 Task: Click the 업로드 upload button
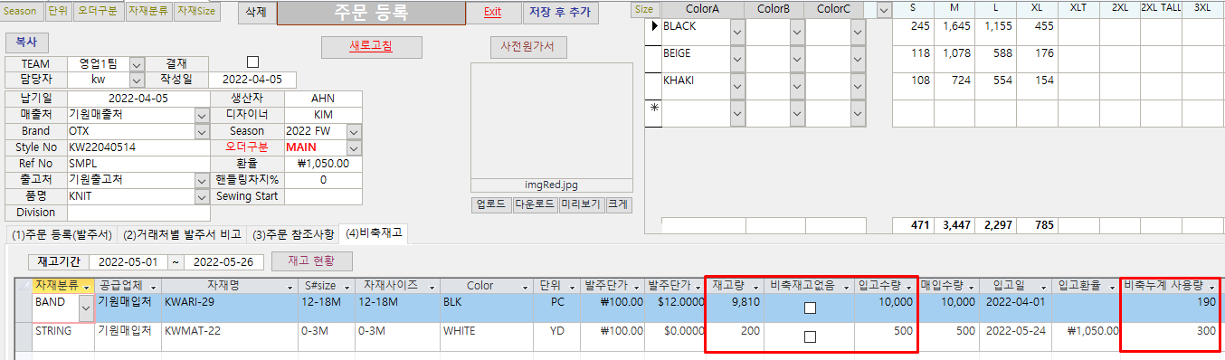pyautogui.click(x=491, y=204)
